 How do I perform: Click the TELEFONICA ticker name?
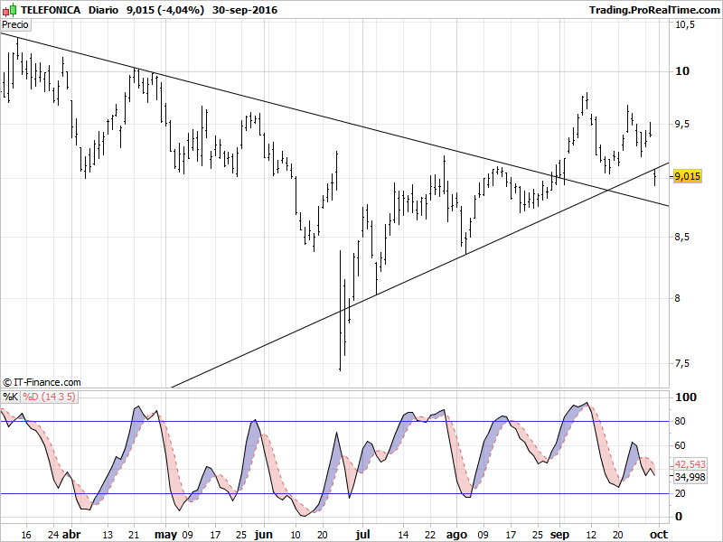(x=51, y=10)
